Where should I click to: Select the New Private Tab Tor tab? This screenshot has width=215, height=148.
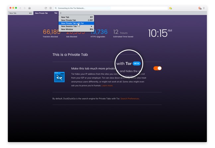point(46,13)
